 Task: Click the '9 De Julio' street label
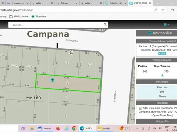[72, 40]
